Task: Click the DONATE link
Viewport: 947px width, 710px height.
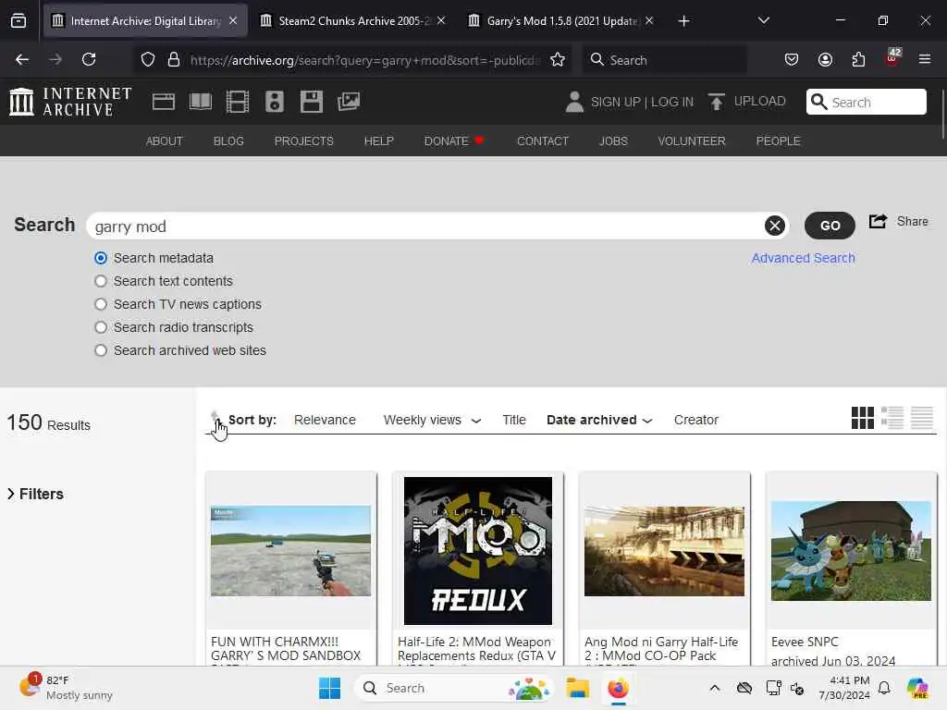Action: tap(454, 141)
